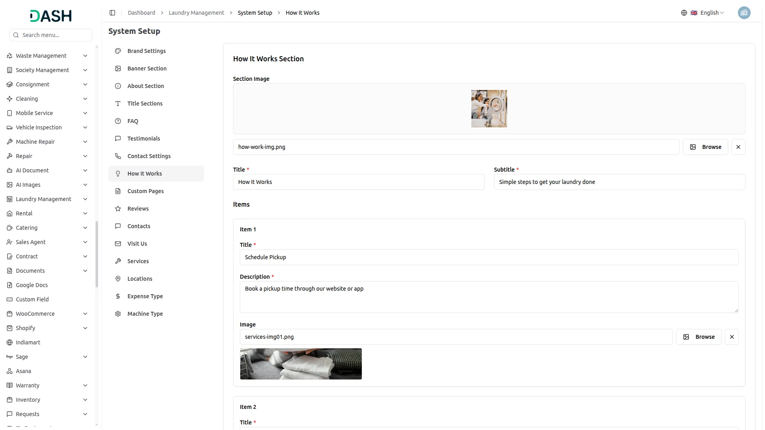Click the Expense Type dollar icon
Viewport: 765px width, 430px height.
(x=118, y=296)
